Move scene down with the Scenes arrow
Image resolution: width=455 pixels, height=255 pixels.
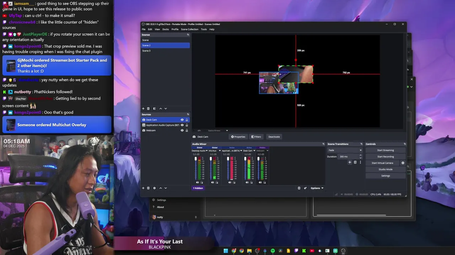pyautogui.click(x=166, y=109)
